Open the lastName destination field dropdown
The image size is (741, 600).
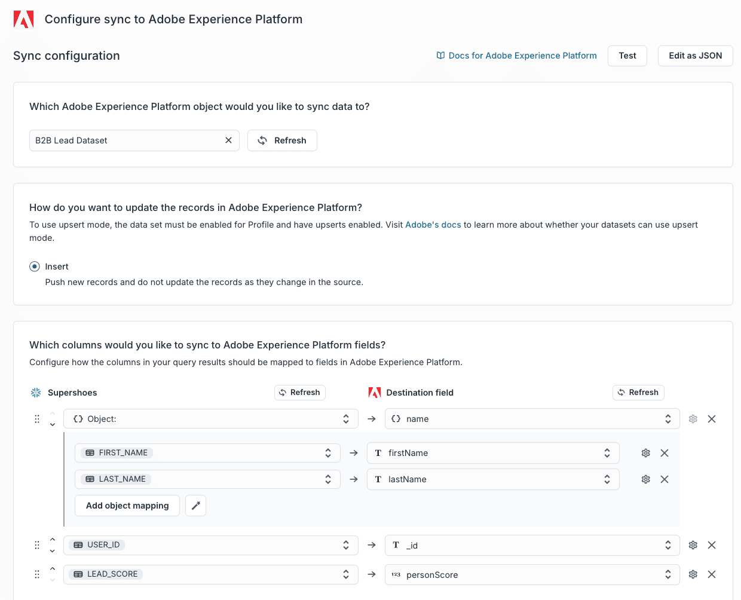(493, 479)
